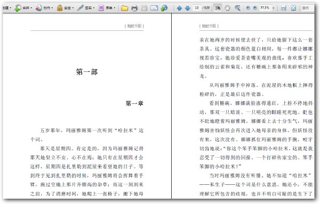320x204 pixels.
Task: Click the line starting "雅姆害怕妖怪会再次进入"
Action: [x=256, y=130]
